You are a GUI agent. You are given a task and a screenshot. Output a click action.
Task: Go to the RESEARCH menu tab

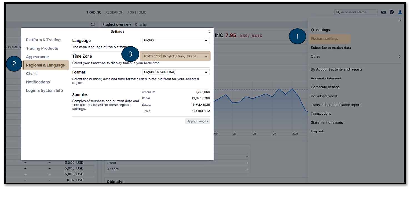tap(114, 12)
